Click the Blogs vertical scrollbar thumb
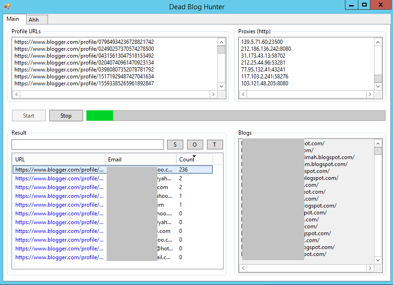 pos(378,151)
